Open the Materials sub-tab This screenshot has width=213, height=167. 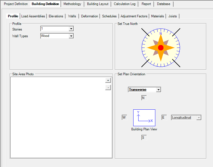(x=157, y=16)
